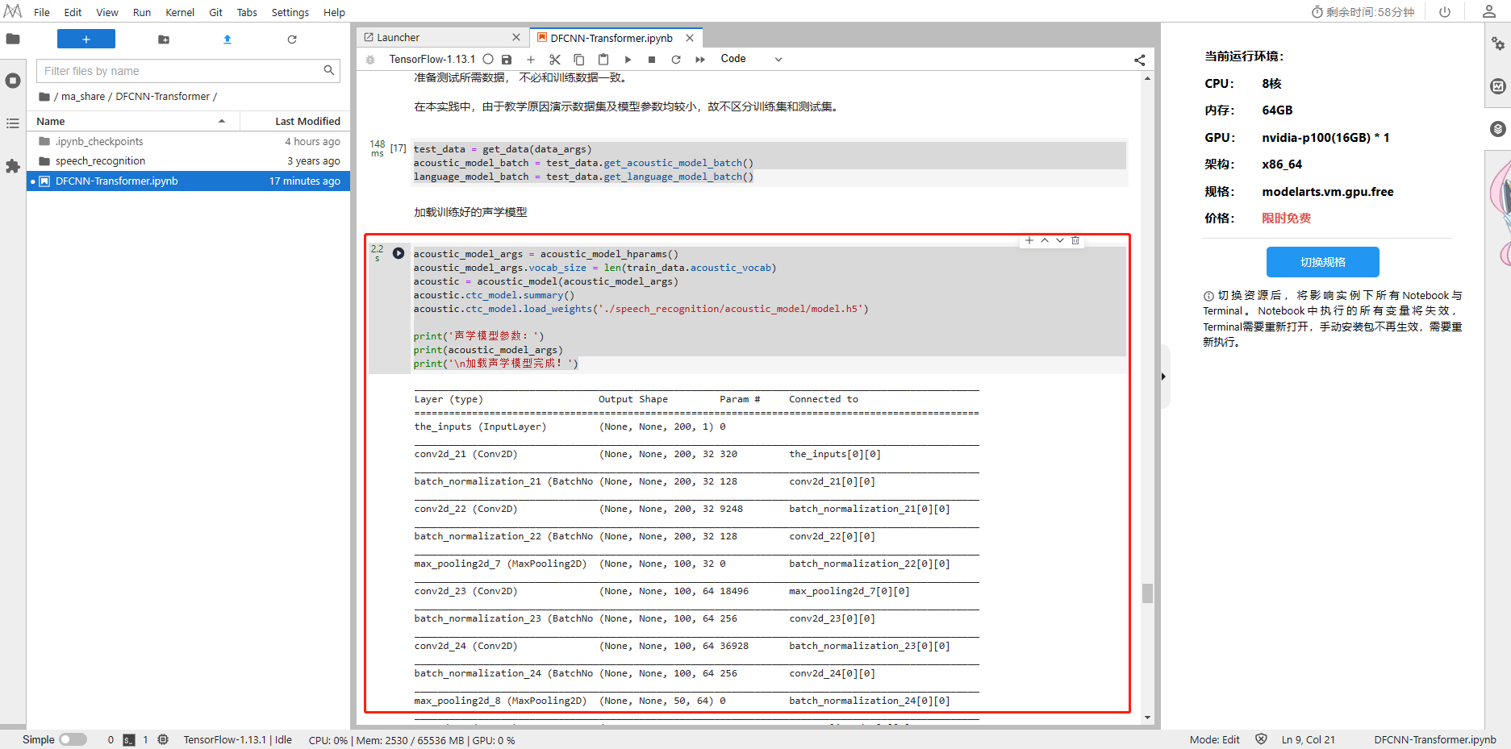Viewport: 1511px width, 749px height.
Task: Click the share notebook icon
Action: [1140, 60]
